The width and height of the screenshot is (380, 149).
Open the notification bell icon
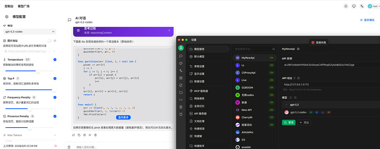pyautogui.click(x=346, y=6)
